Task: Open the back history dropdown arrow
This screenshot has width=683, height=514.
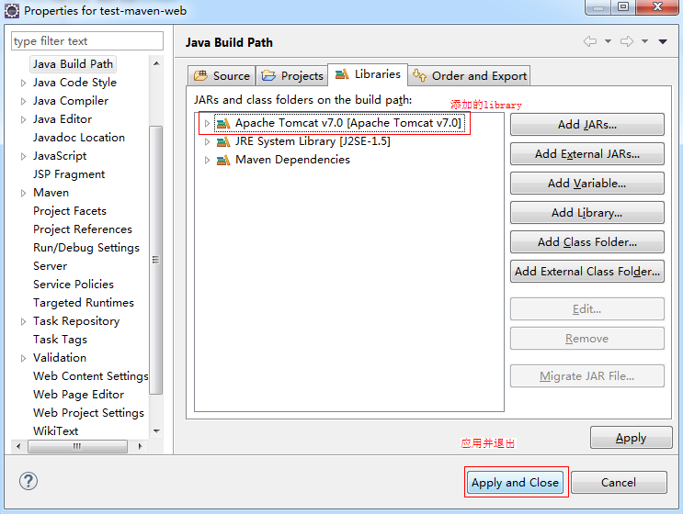Action: pos(608,41)
